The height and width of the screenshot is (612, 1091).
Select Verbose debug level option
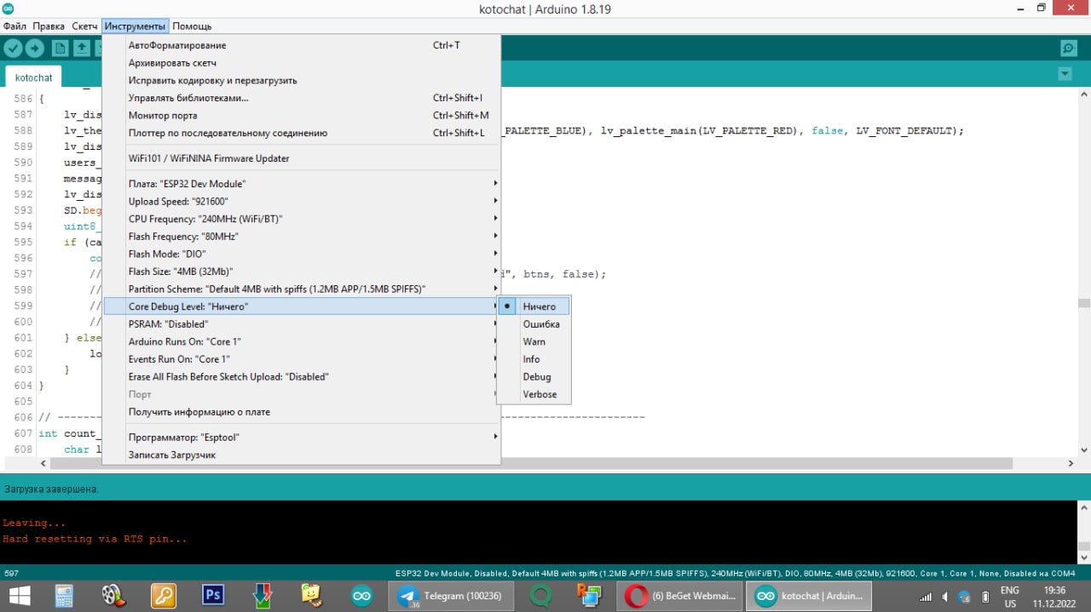pyautogui.click(x=534, y=394)
